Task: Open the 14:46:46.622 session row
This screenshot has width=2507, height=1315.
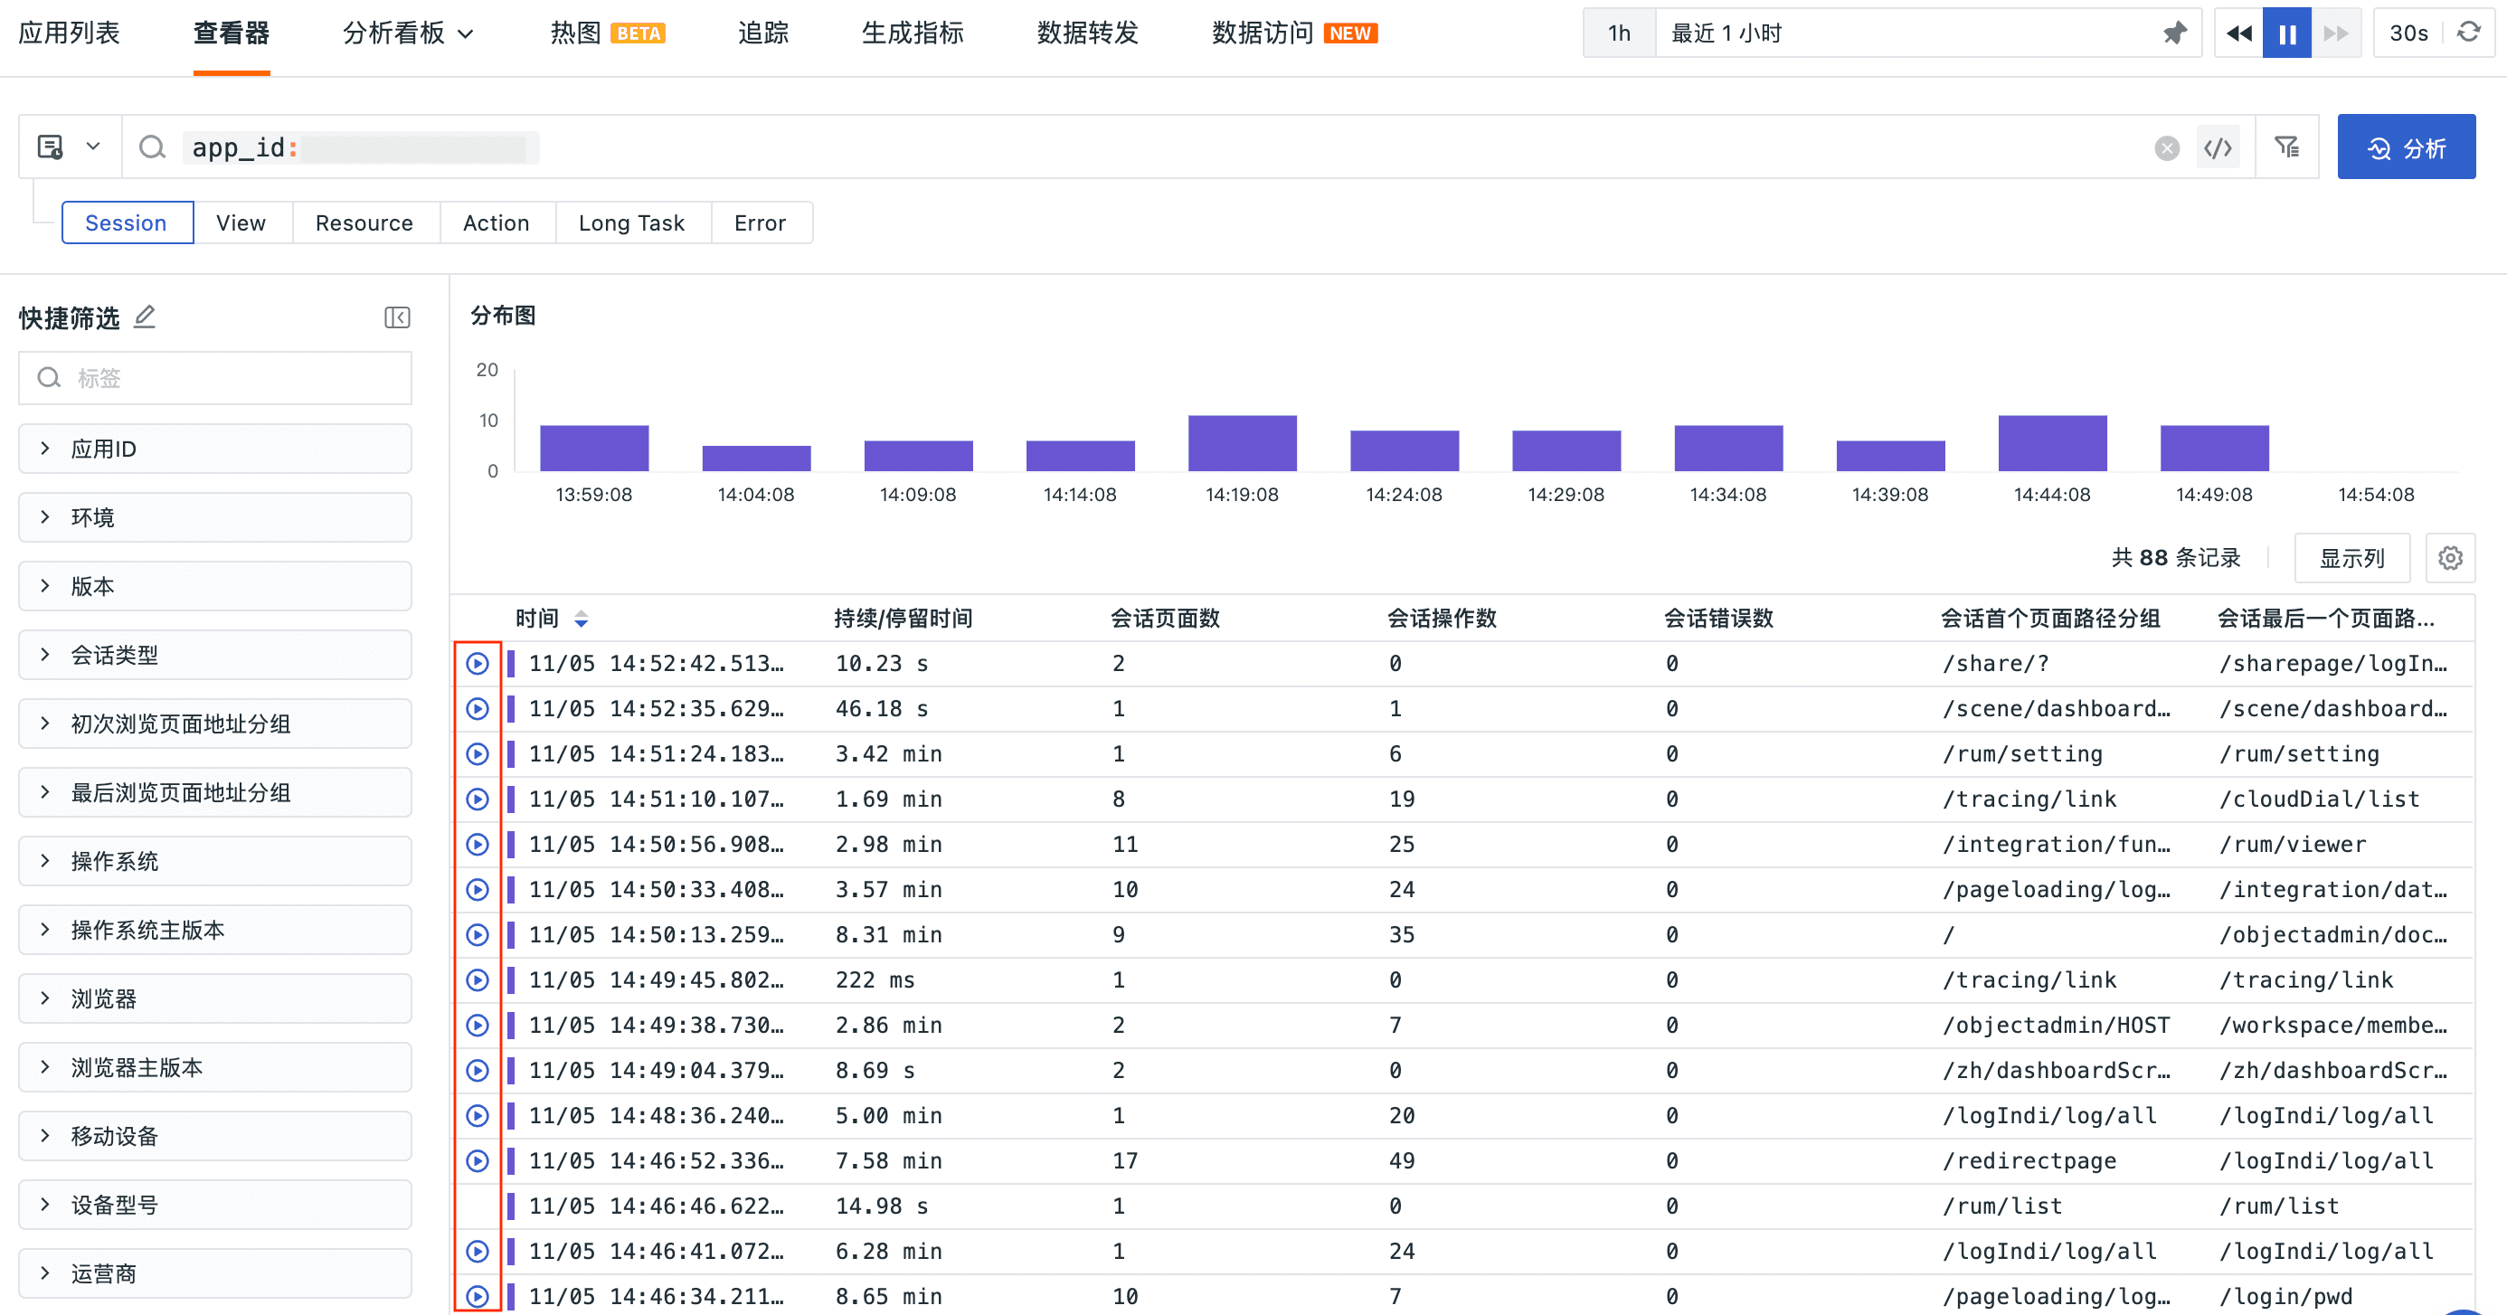Action: (x=1462, y=1206)
